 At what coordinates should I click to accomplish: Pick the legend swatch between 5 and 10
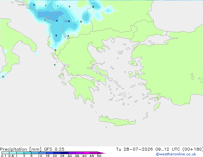pyautogui.click(x=35, y=153)
